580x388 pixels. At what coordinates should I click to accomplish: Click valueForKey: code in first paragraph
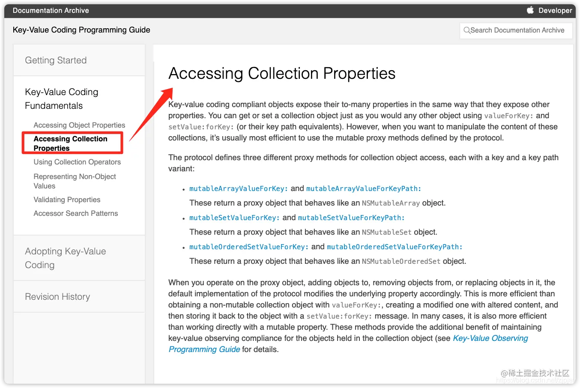click(x=509, y=116)
